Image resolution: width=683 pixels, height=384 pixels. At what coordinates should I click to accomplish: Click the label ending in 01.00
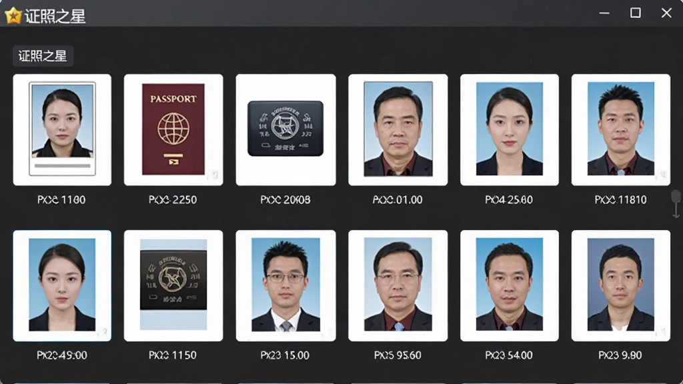tap(398, 200)
